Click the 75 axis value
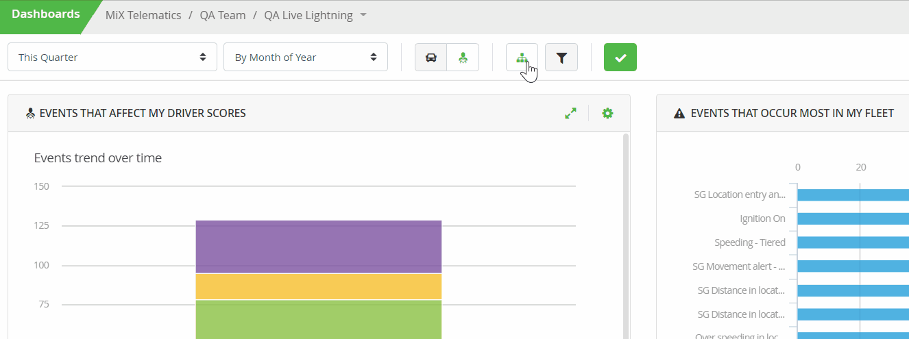This screenshot has width=909, height=339. tap(44, 305)
